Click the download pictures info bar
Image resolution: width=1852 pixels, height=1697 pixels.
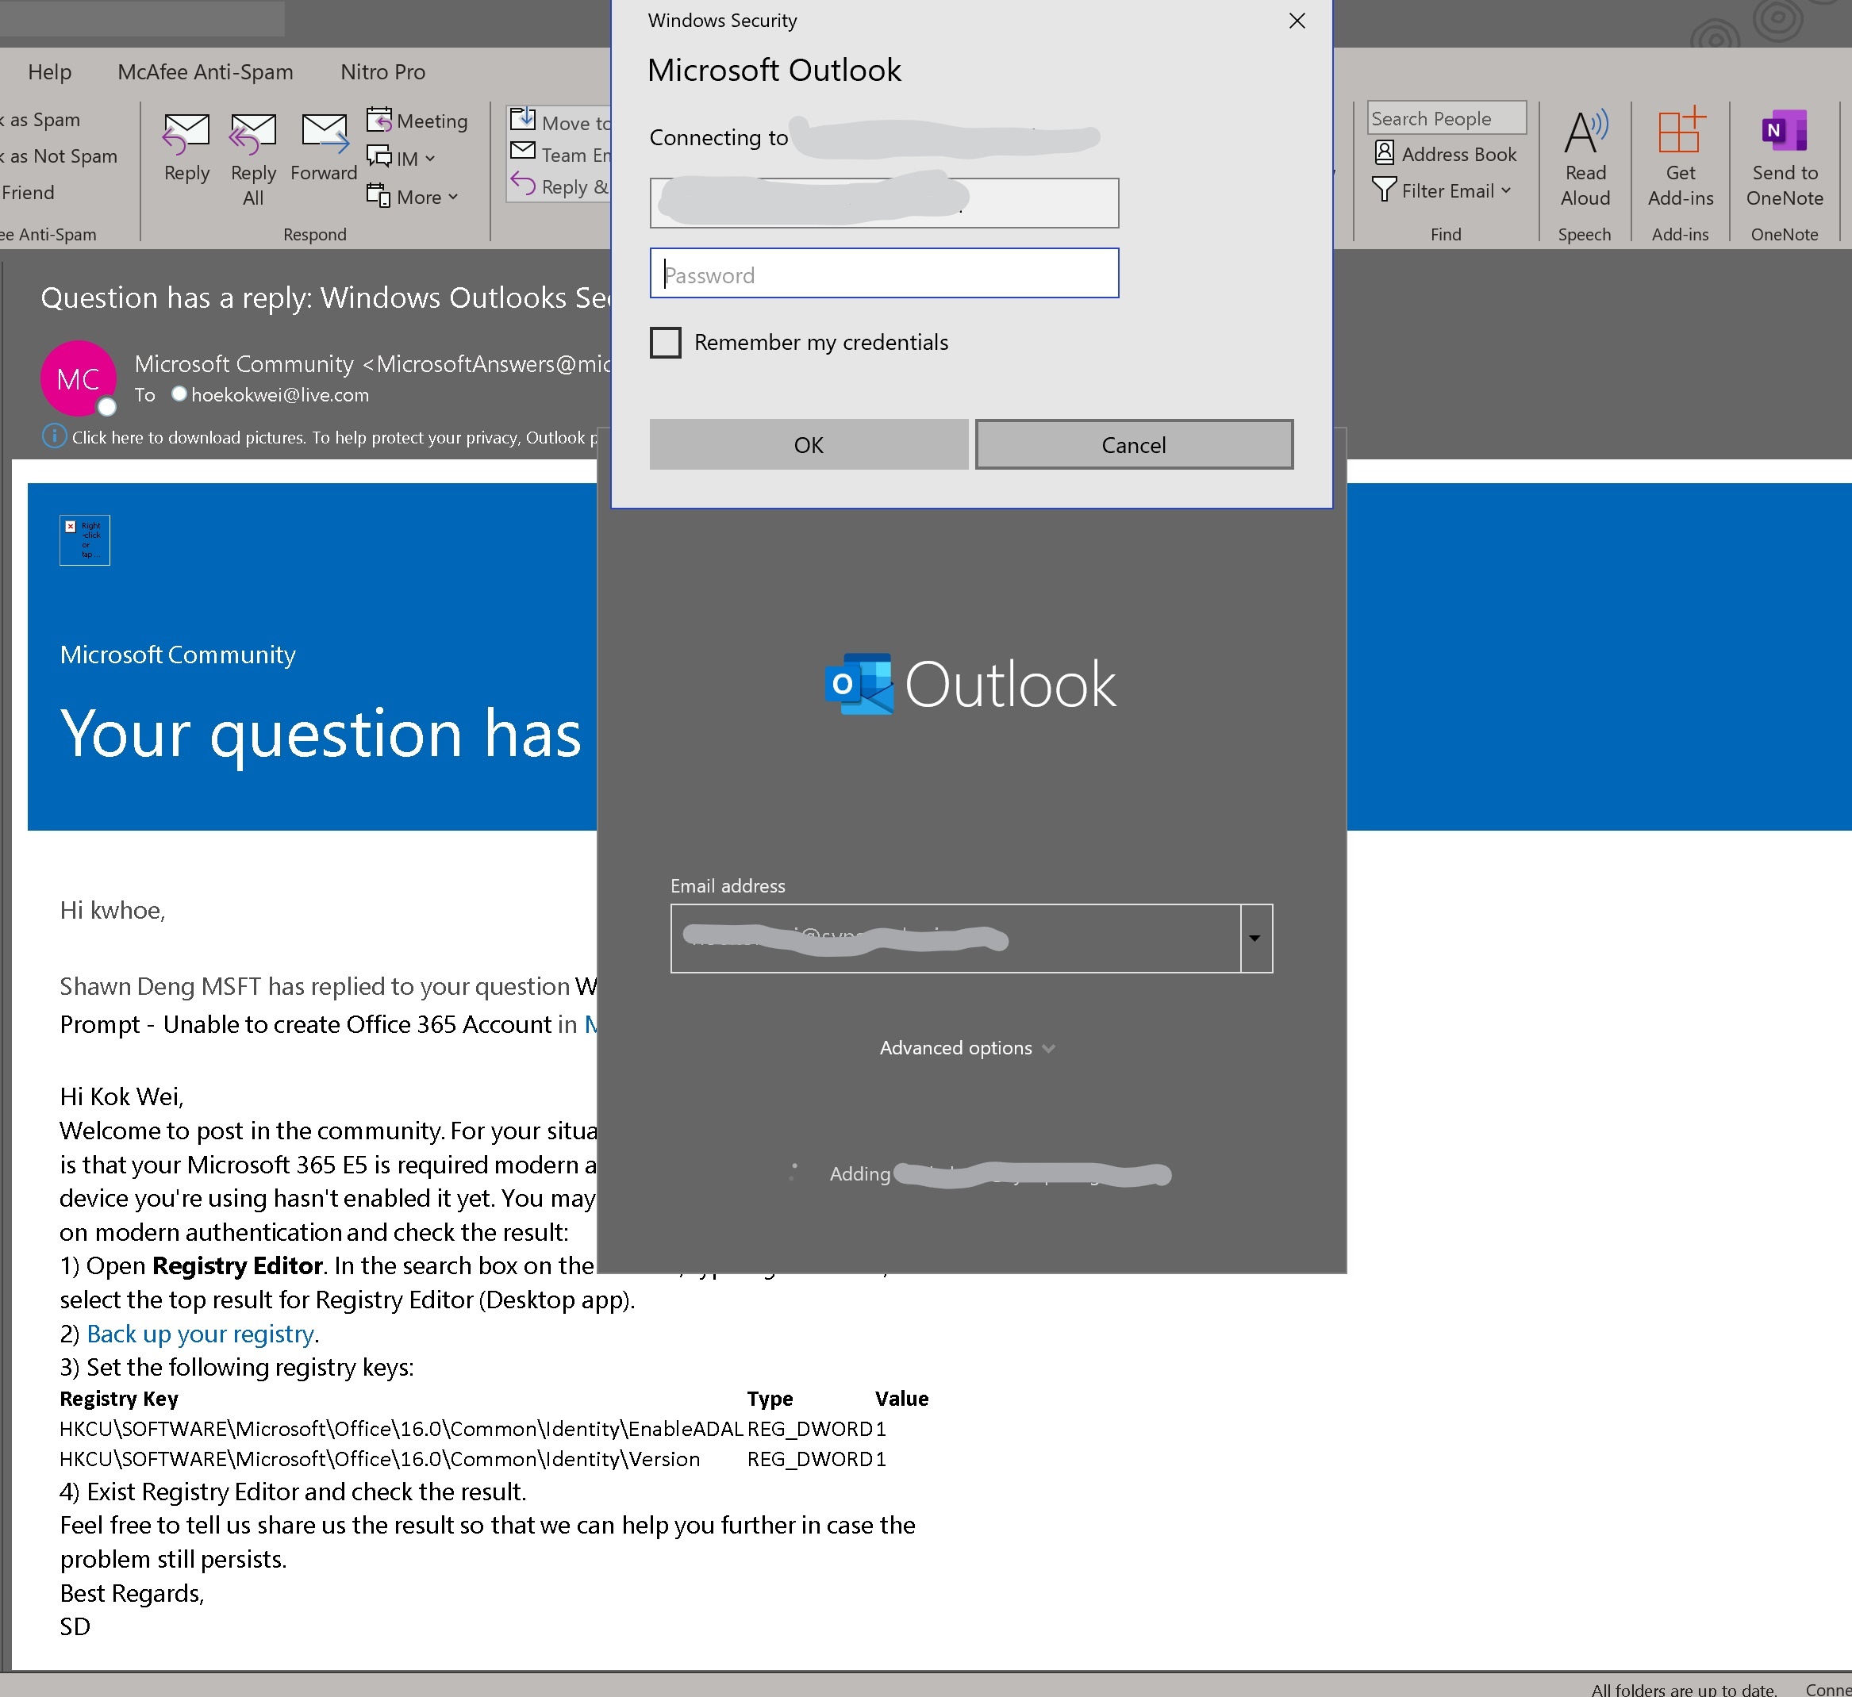[321, 437]
